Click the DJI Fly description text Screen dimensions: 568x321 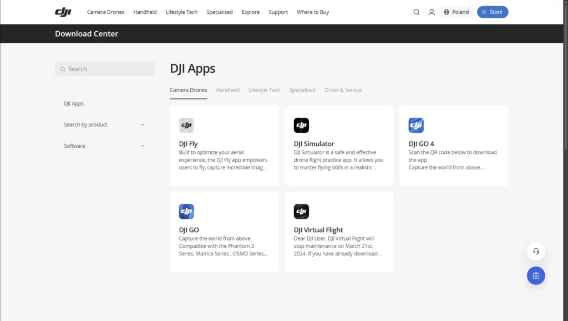tap(223, 160)
